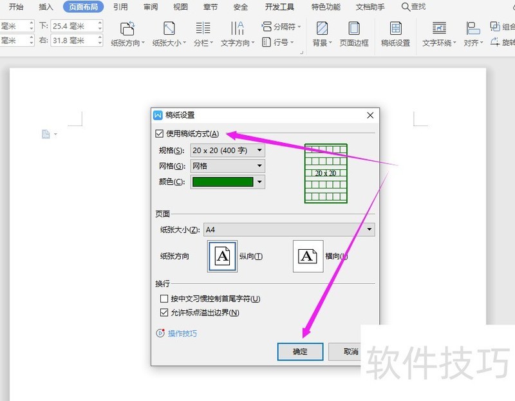515x401 pixels.
Task: Open the text wrapping (文字环绕) icon
Action: (439, 29)
